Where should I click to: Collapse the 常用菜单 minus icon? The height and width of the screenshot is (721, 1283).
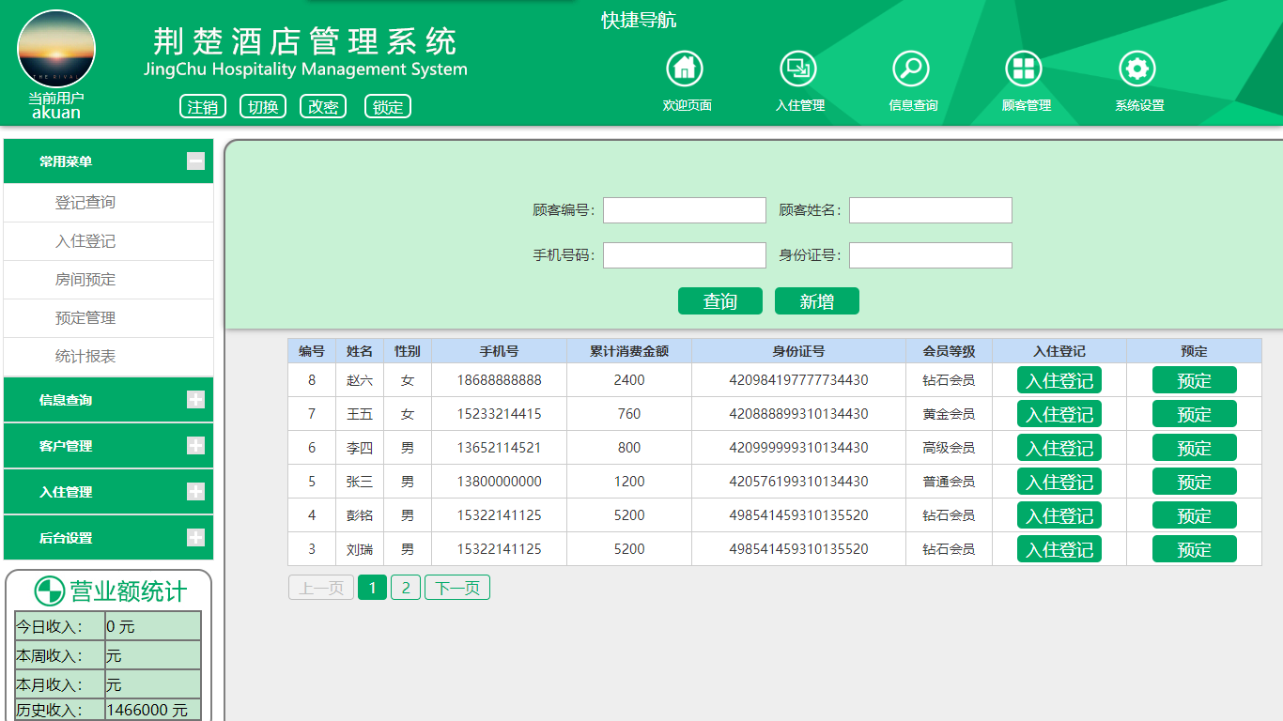coord(195,161)
